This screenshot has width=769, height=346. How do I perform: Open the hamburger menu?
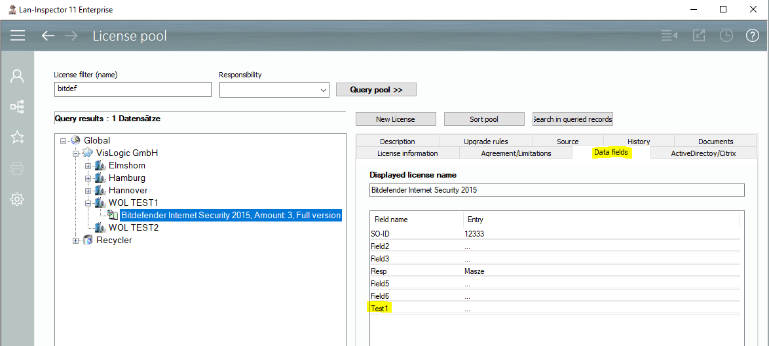18,35
